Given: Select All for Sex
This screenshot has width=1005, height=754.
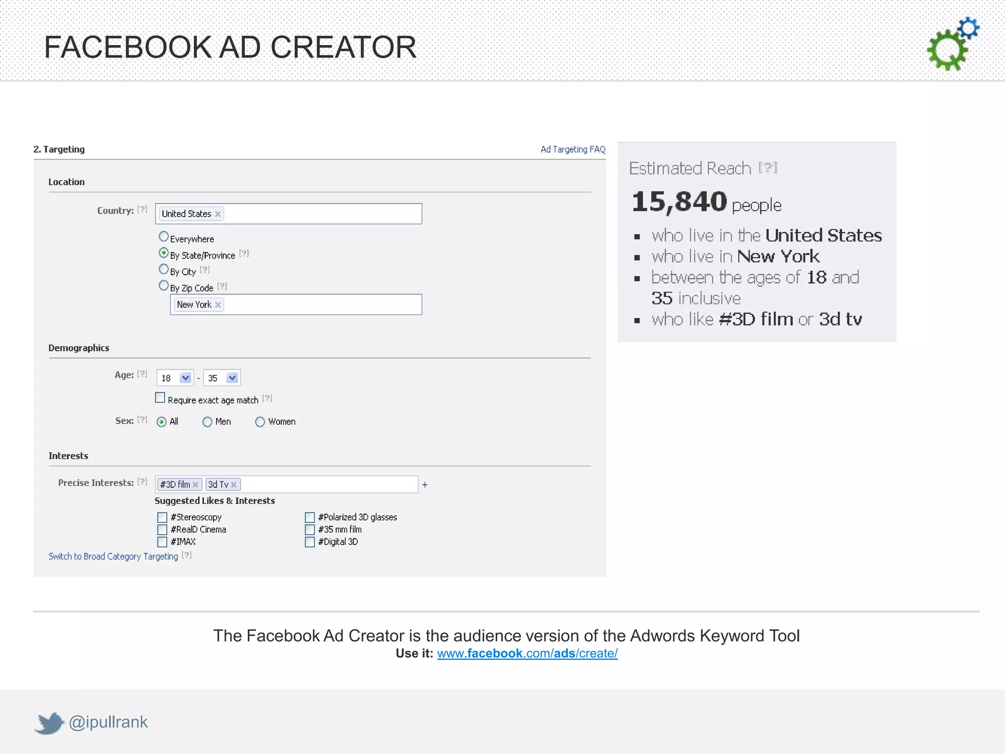Looking at the screenshot, I should point(161,422).
